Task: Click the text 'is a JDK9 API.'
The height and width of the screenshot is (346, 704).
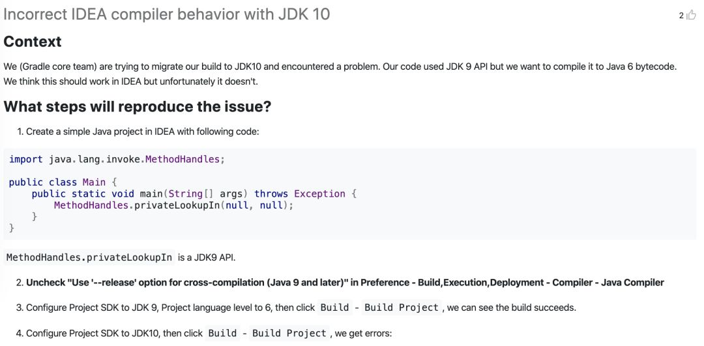Action: [207, 258]
